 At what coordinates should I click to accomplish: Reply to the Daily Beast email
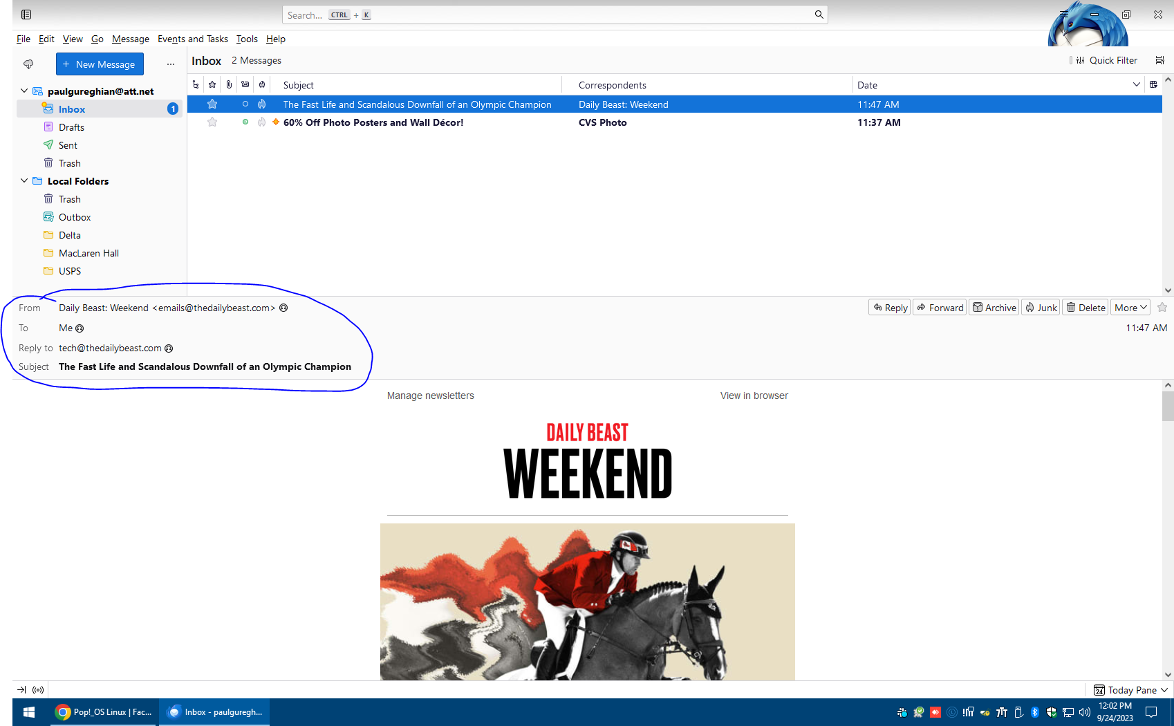[x=889, y=308]
